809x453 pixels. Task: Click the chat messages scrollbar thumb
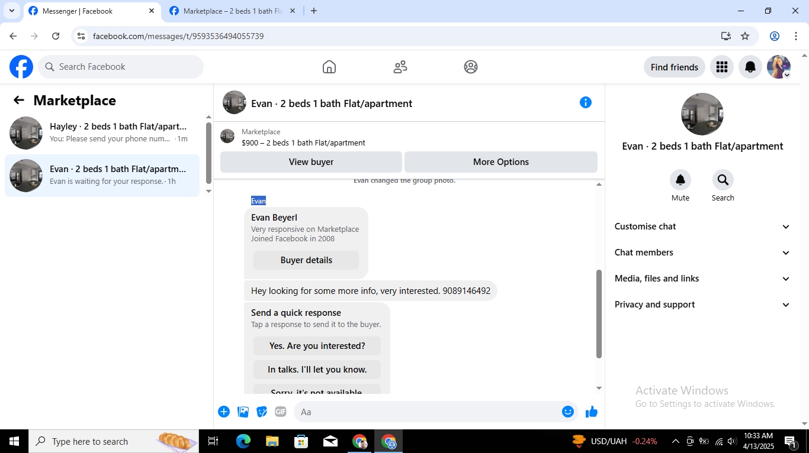(x=599, y=314)
